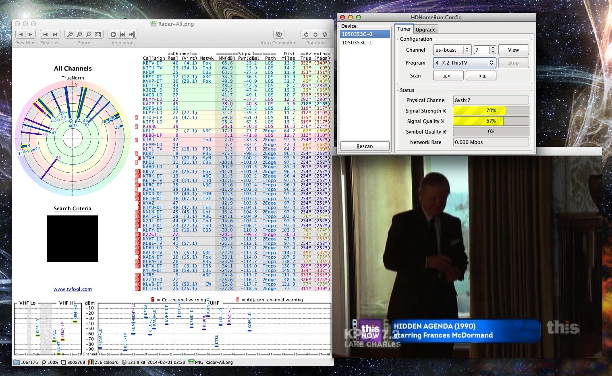612x376 pixels.
Task: Click the 'All Channels' heading above radar plot
Action: click(x=73, y=69)
